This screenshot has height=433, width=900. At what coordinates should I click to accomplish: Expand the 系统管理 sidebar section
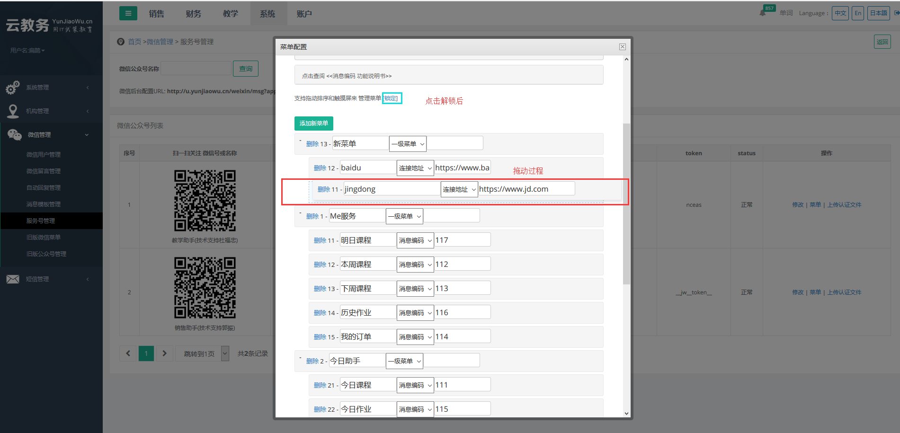[51, 88]
